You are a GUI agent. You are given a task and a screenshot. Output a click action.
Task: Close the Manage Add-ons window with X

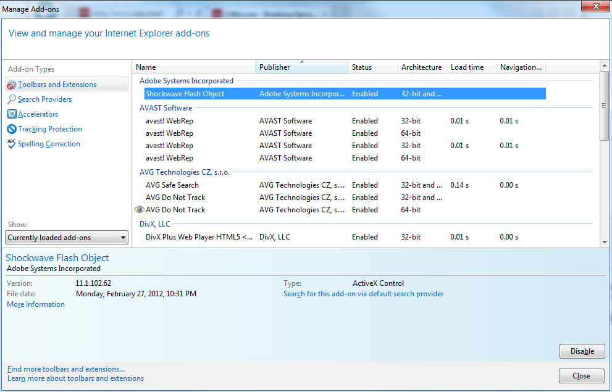[x=594, y=7]
